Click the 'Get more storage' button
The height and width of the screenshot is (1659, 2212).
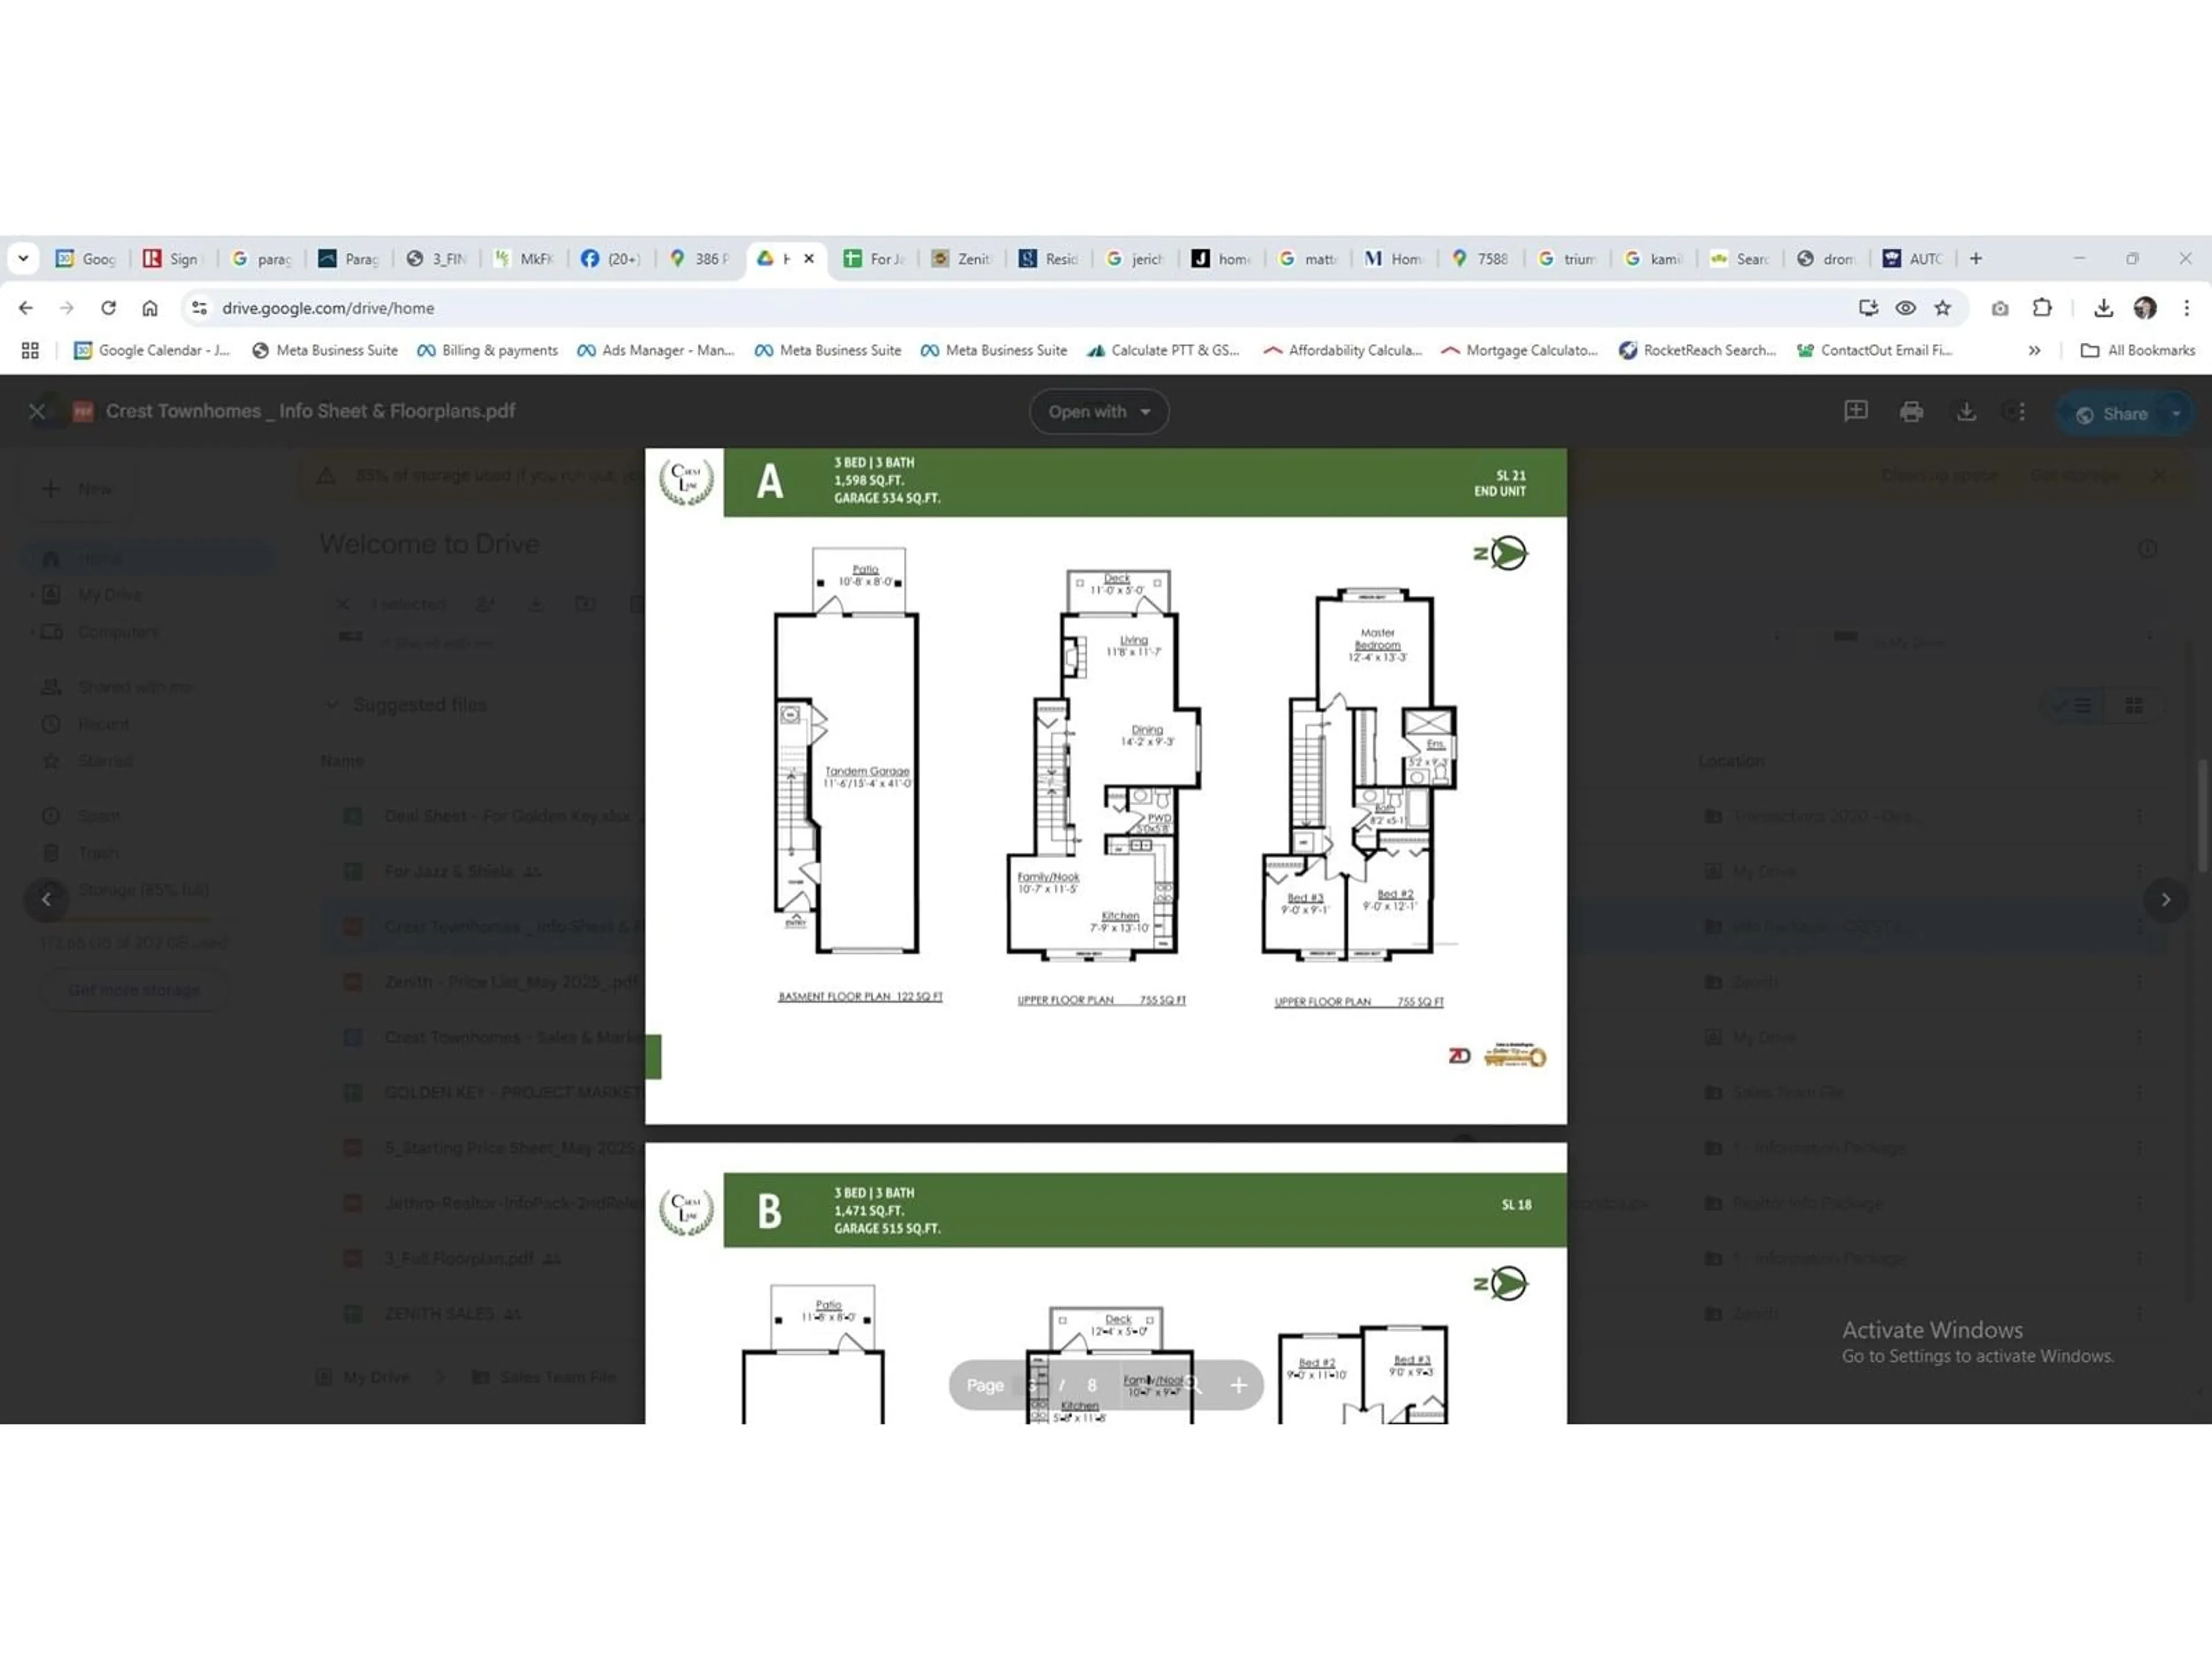point(134,990)
